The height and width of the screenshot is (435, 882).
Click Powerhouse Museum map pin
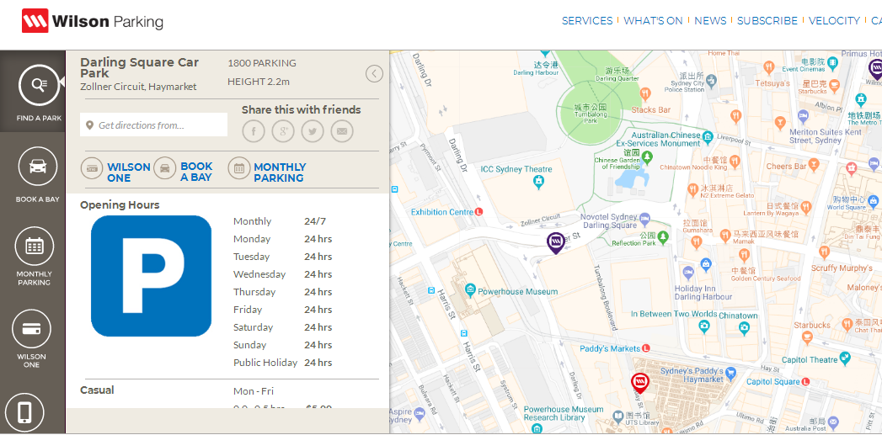point(471,291)
